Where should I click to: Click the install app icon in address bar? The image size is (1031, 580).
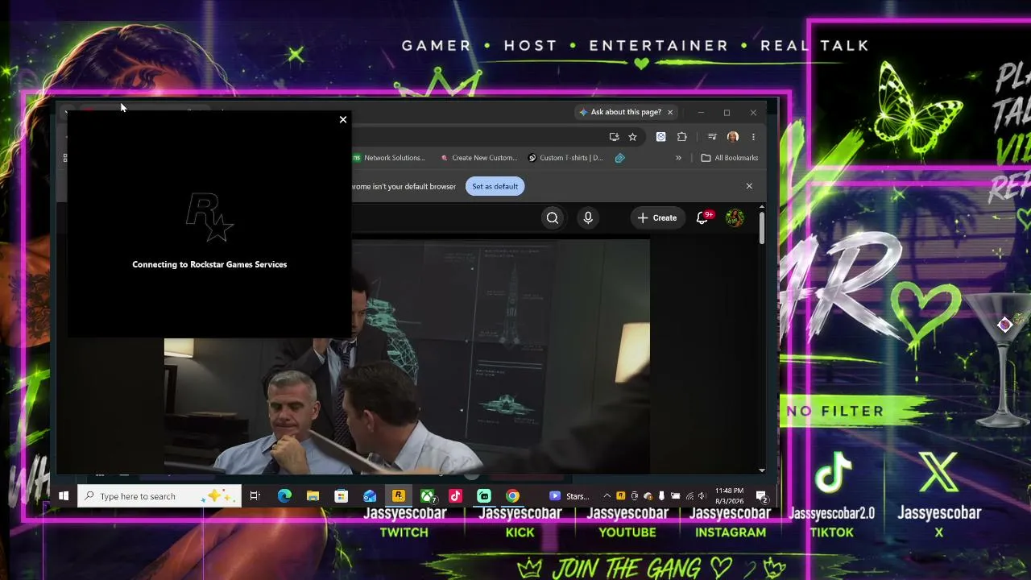[x=614, y=137]
